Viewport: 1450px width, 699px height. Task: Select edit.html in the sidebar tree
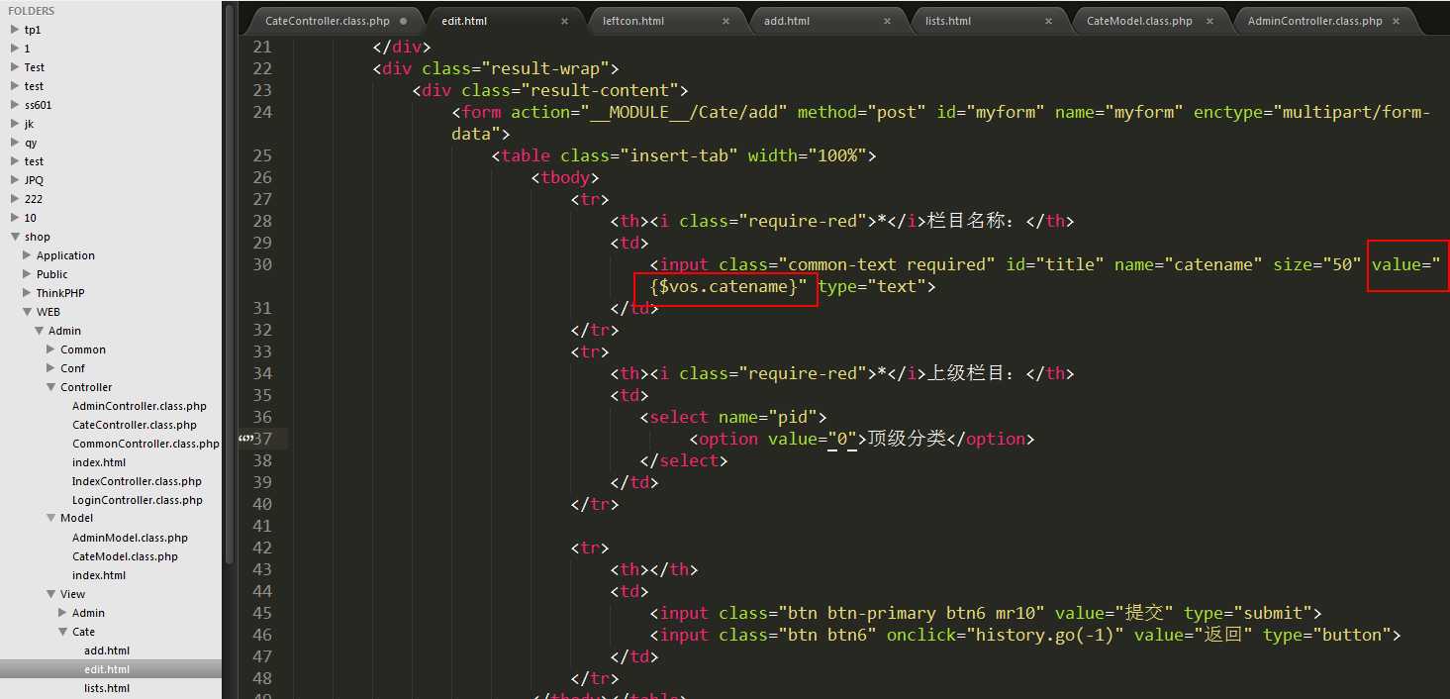pos(107,669)
